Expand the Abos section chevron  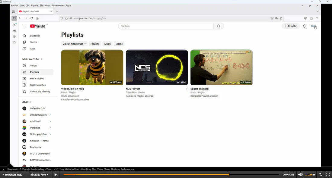point(31,102)
